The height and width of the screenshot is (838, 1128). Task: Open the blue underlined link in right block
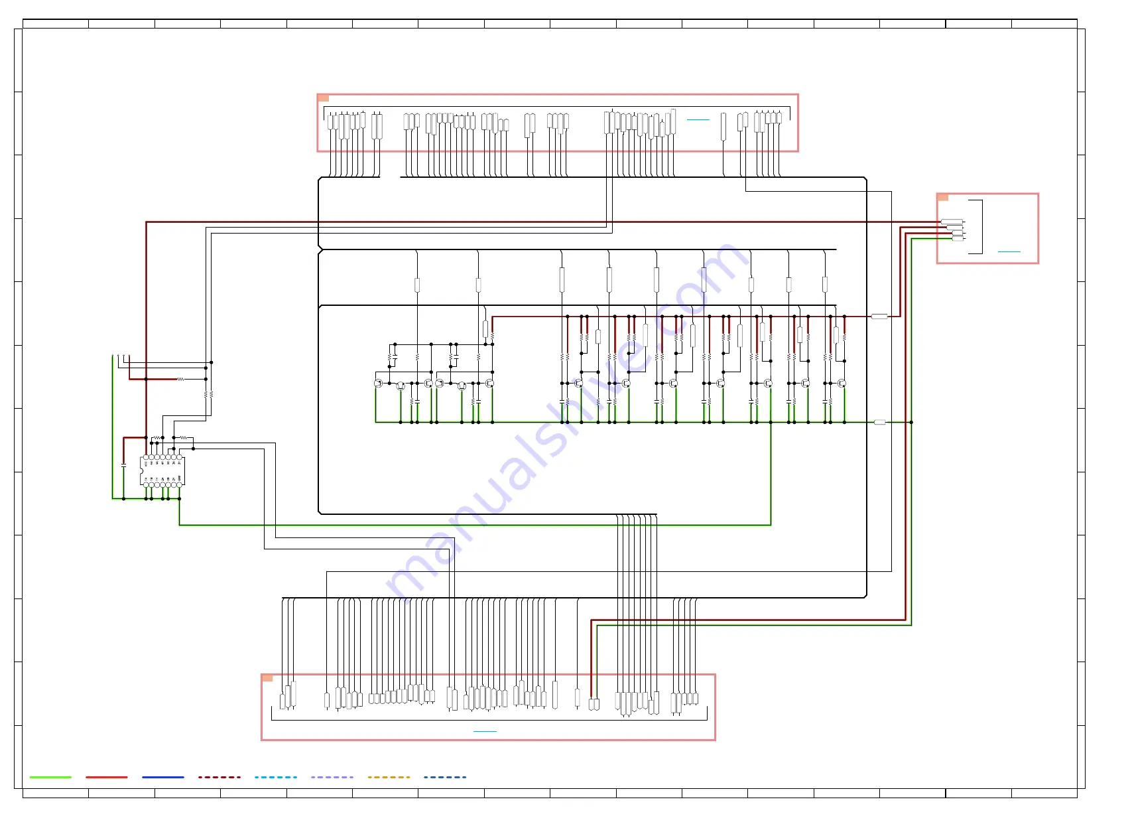click(x=1009, y=251)
